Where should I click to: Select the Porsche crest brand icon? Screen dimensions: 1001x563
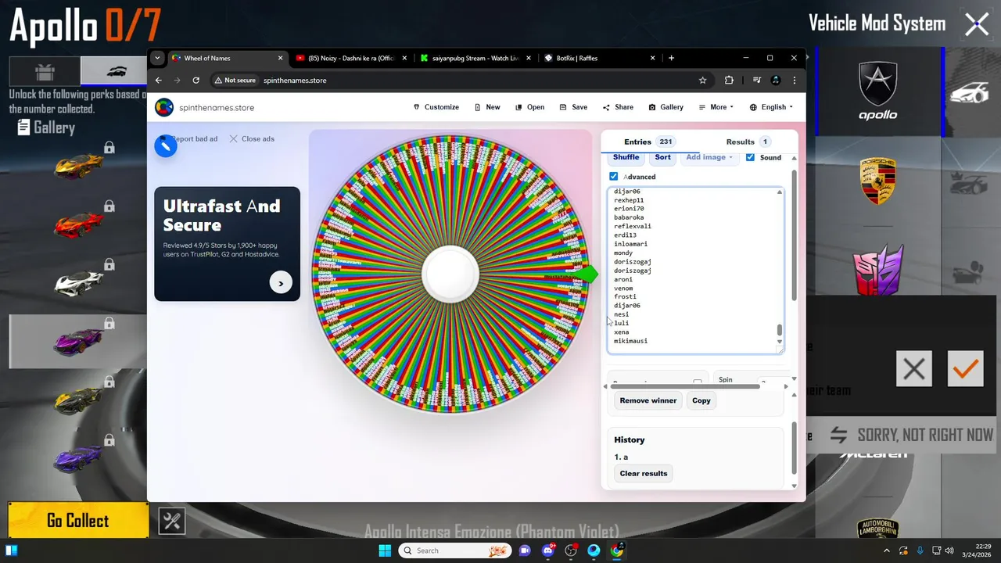[877, 181]
